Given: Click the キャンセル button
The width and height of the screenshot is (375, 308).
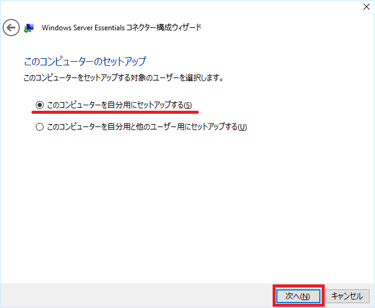Looking at the screenshot, I should coord(347,297).
